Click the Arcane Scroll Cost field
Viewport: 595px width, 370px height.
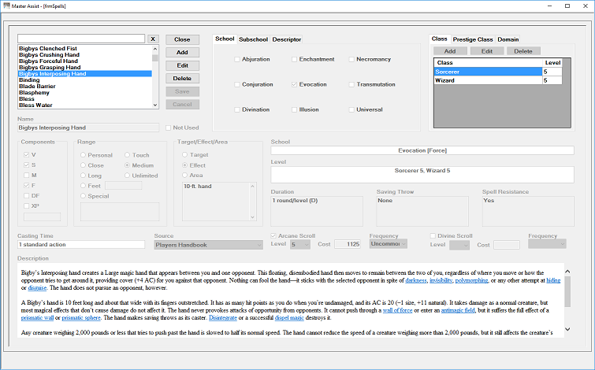tap(348, 244)
